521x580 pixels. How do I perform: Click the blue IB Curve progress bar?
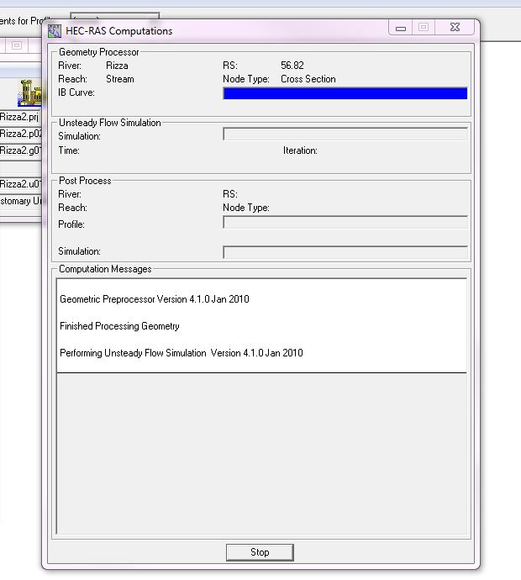[x=345, y=93]
